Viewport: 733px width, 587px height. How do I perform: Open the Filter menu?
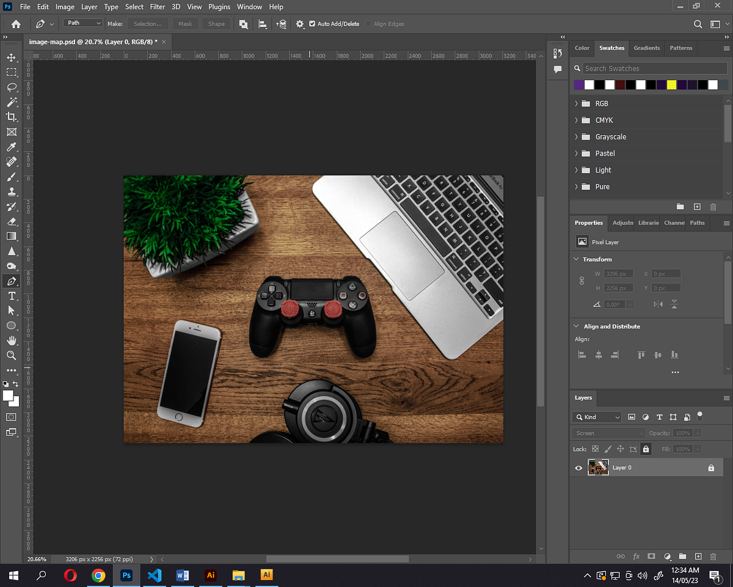coord(157,7)
